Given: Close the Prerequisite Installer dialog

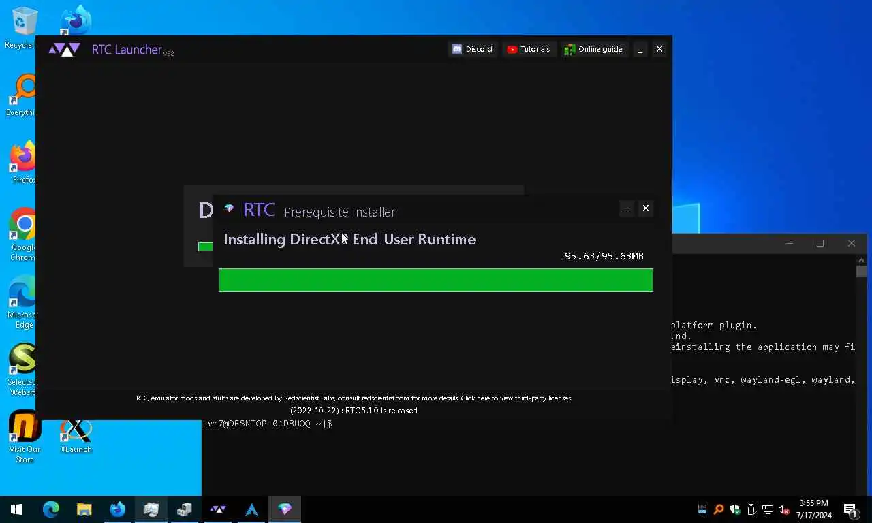Looking at the screenshot, I should (x=646, y=208).
